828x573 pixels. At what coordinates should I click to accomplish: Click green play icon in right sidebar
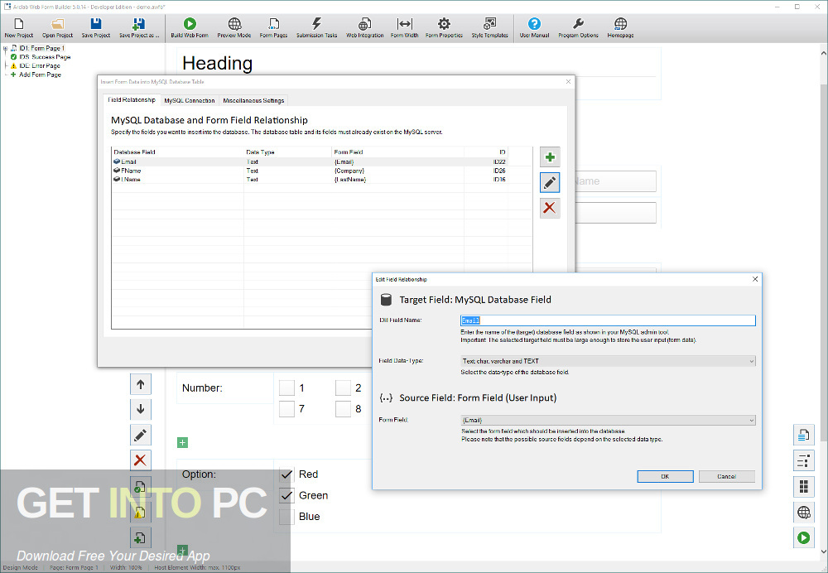(x=804, y=537)
